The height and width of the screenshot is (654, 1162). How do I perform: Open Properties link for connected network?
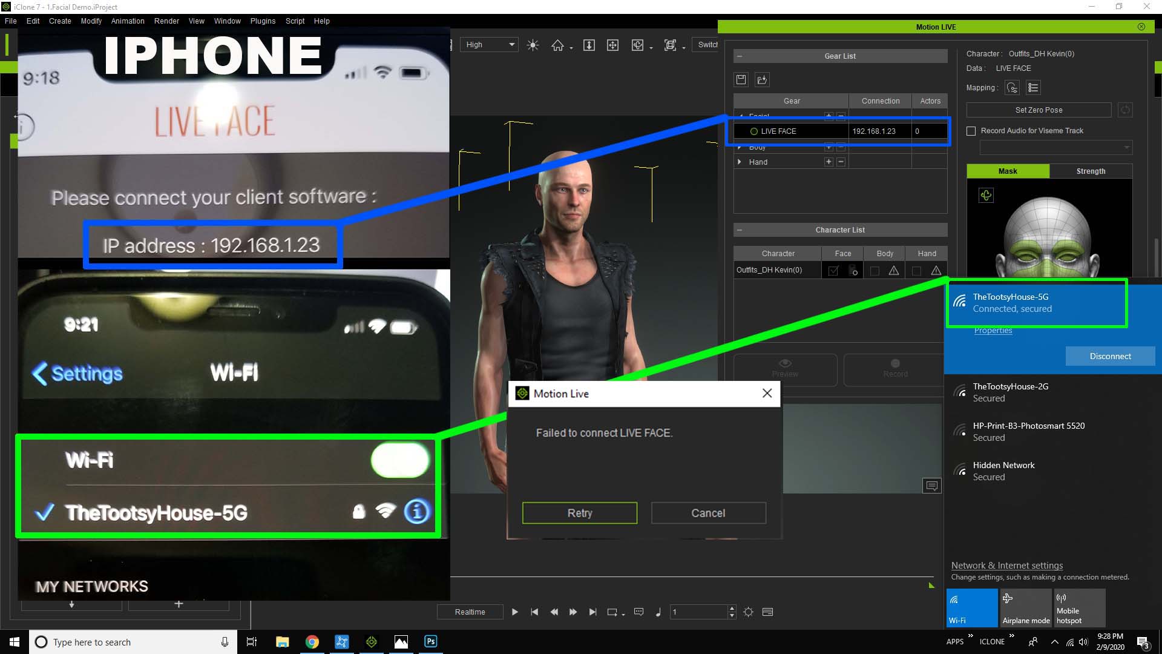coord(993,331)
